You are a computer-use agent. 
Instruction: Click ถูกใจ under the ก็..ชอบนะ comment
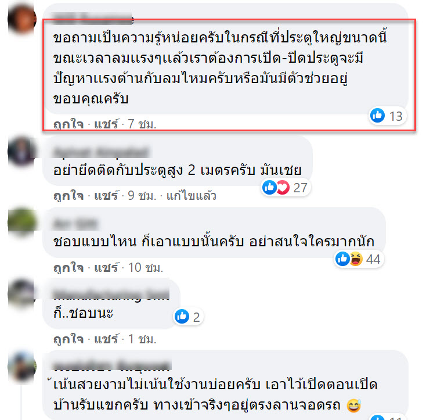68,339
